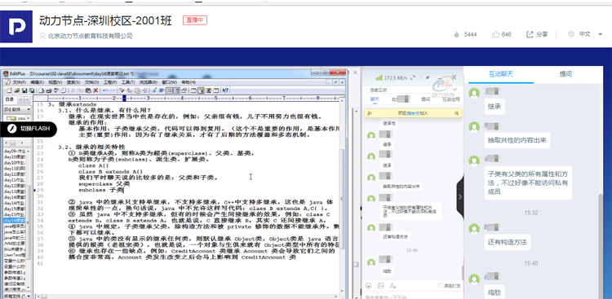Select the highlighted day16 file in list
612x299 pixels.
point(15,220)
